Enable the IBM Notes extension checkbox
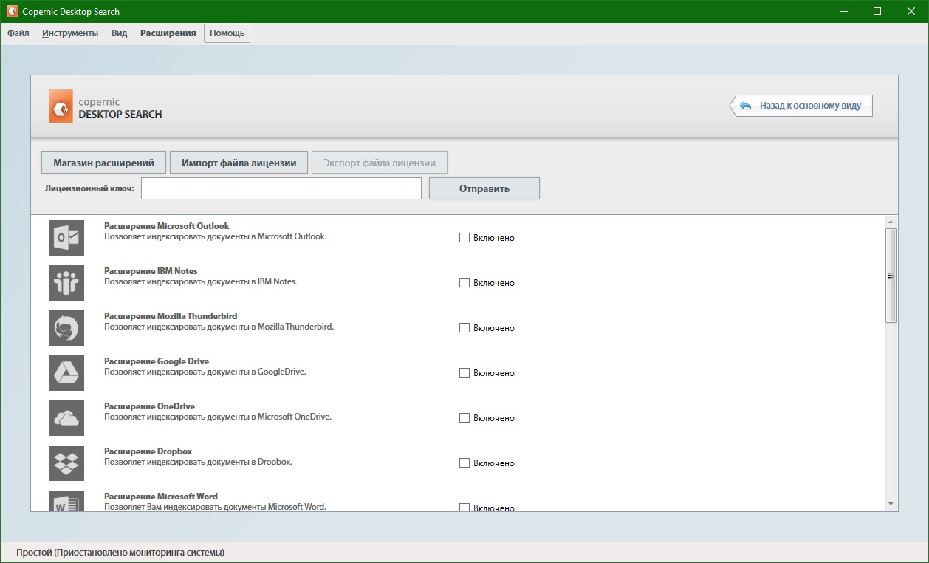 point(464,283)
